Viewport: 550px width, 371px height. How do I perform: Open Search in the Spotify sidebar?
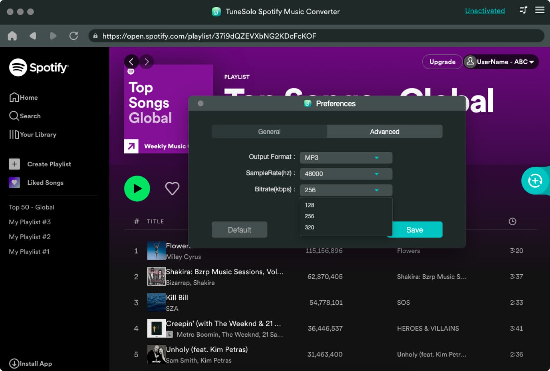coord(25,116)
